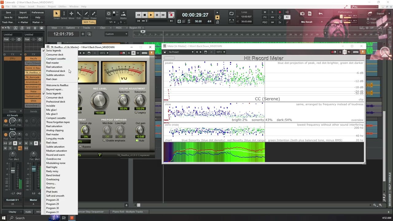
Task: Choose the Select tool
Action: (x=64, y=14)
